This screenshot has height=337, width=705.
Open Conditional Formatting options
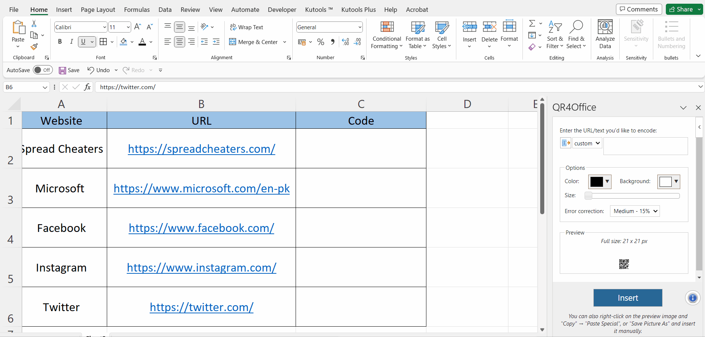point(386,35)
